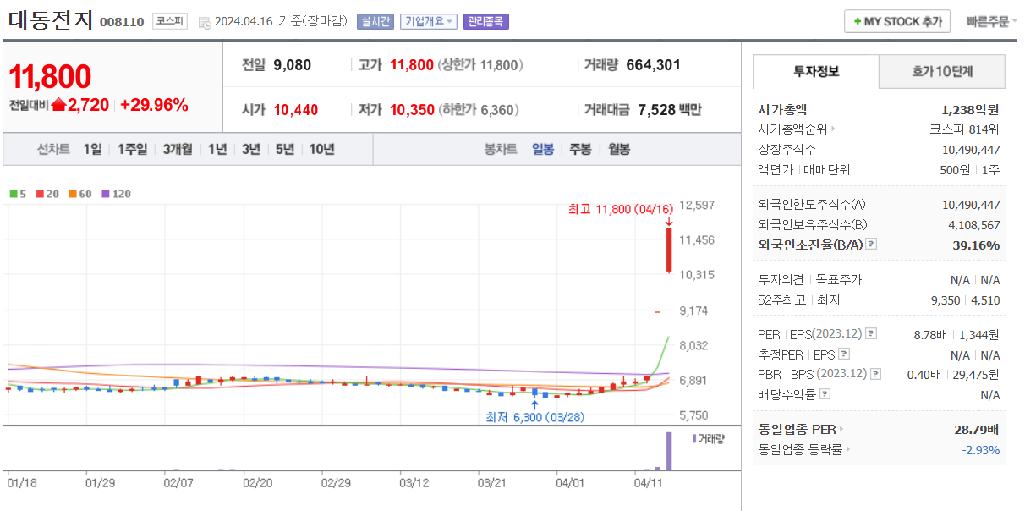Image resolution: width=1025 pixels, height=511 pixels.
Task: Expand the 빠른주문 dropdown
Action: tap(991, 21)
